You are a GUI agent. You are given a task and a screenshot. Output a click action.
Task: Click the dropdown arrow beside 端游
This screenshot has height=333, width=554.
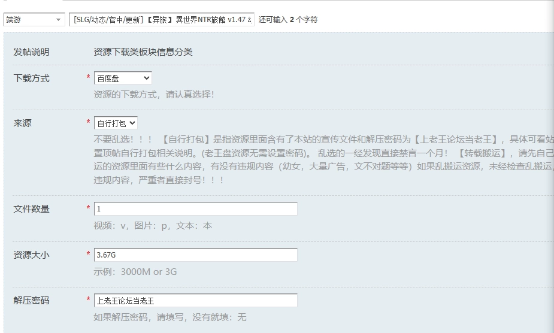pos(58,20)
